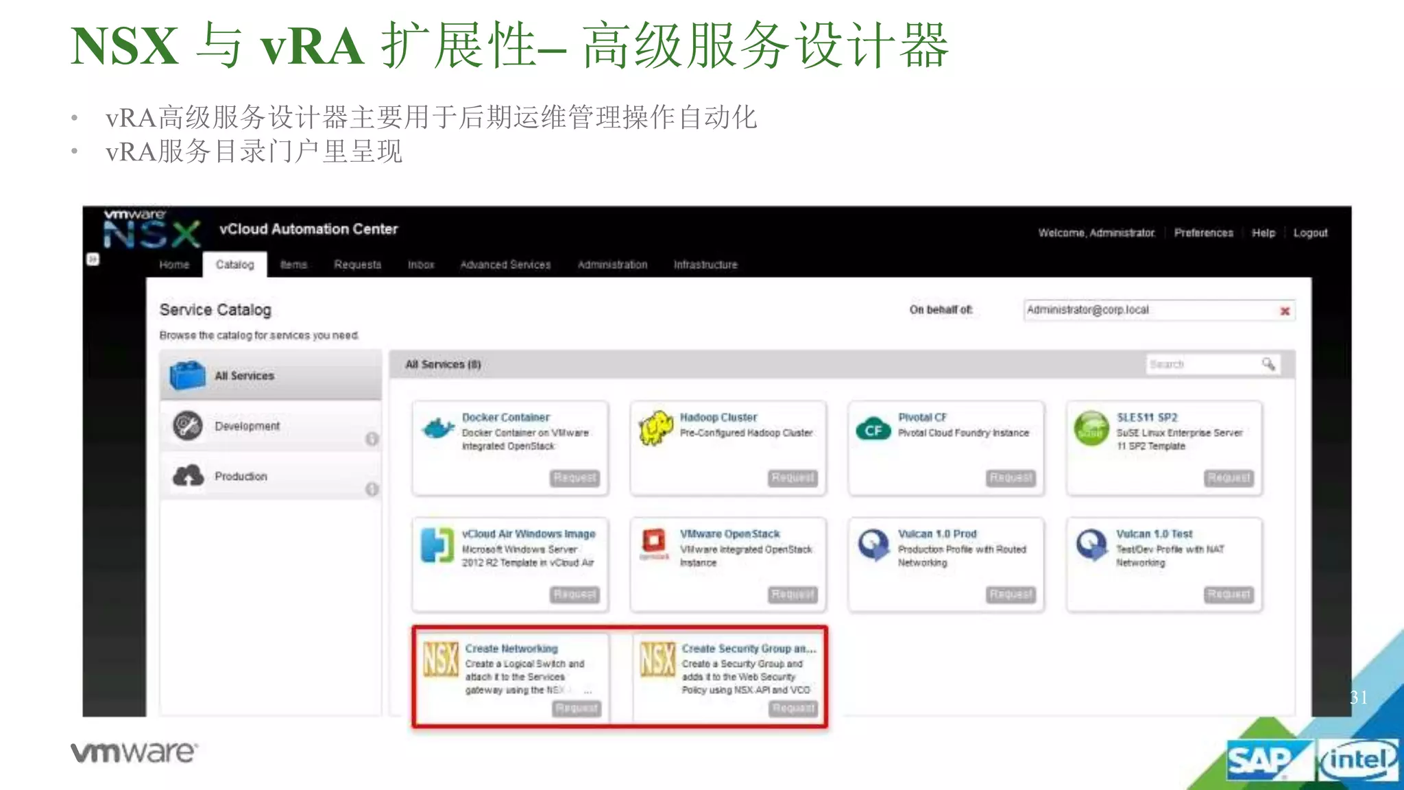The width and height of the screenshot is (1404, 790).
Task: Request the vCloud Air Windows Image
Action: coord(574,595)
